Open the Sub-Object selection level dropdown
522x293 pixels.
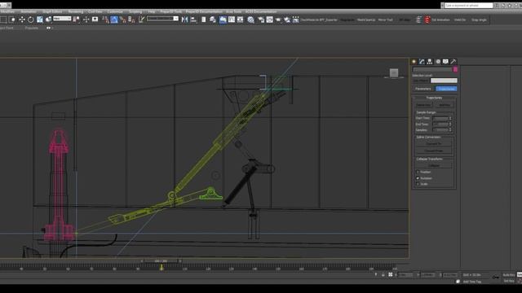[x=444, y=81]
